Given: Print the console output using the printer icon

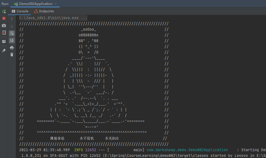Looking at the screenshot, I should click(x=12, y=48).
